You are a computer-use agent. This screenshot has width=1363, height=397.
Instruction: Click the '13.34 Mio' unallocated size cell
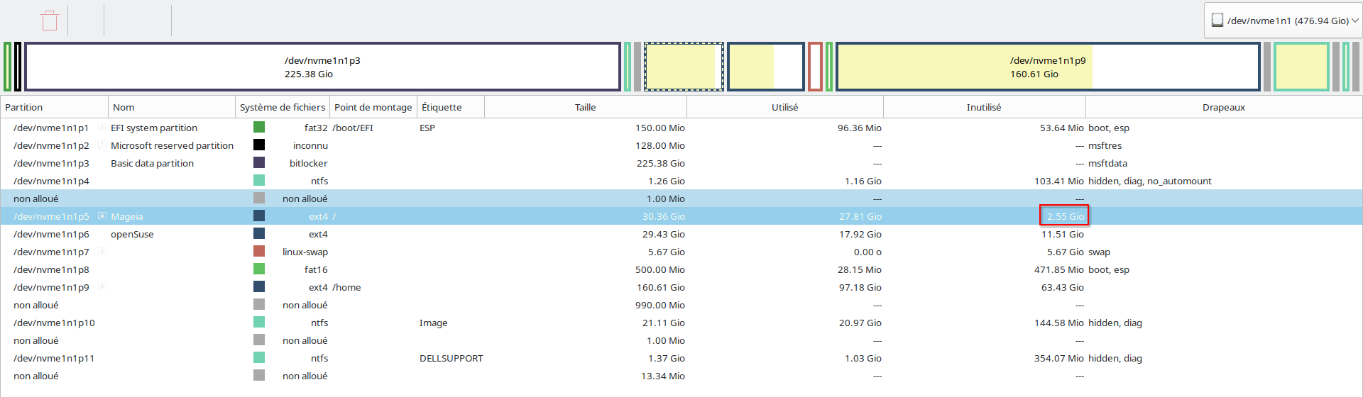[663, 376]
